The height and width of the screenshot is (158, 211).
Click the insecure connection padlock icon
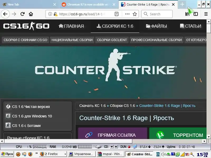click(55, 14)
